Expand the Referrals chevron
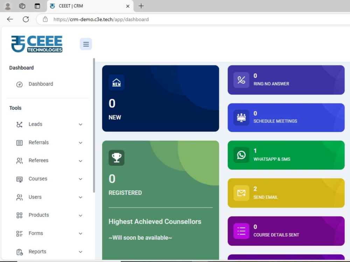 pyautogui.click(x=80, y=143)
